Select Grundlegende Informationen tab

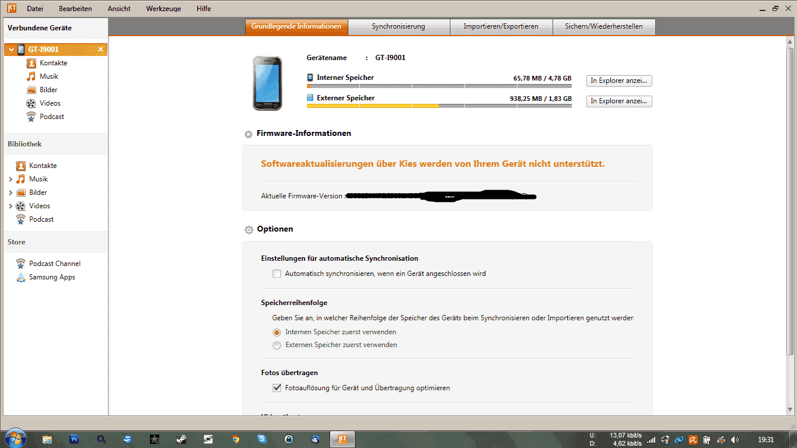[296, 27]
